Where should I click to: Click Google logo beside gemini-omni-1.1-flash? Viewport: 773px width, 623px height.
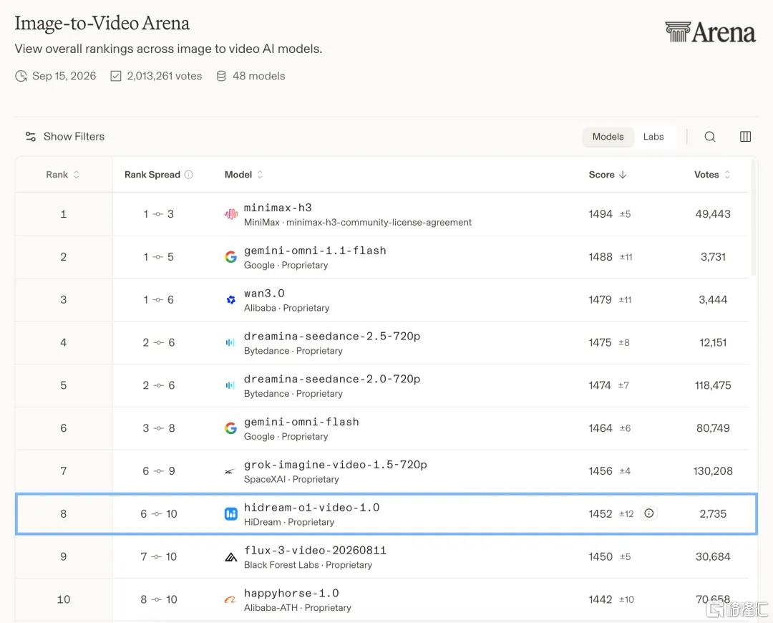(230, 257)
